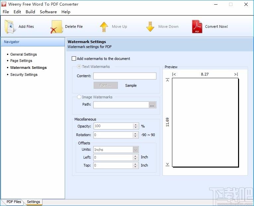Open Page Settings in the Navigator
The height and width of the screenshot is (206, 254).
point(21,61)
